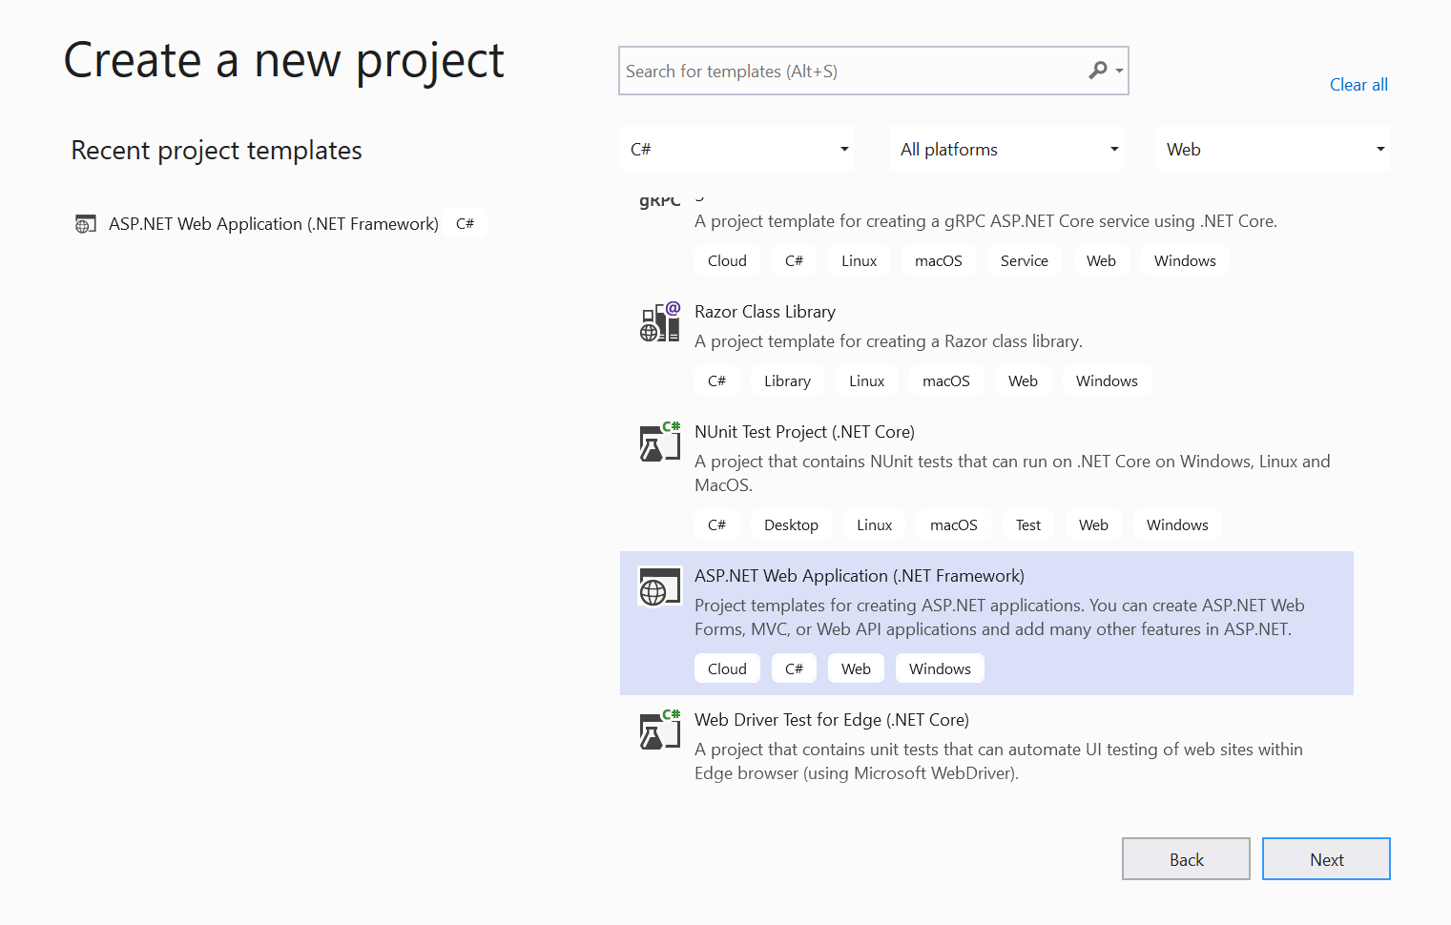The height and width of the screenshot is (925, 1451).
Task: Select NUnit Test Project (.NET Core) title
Action: (804, 432)
